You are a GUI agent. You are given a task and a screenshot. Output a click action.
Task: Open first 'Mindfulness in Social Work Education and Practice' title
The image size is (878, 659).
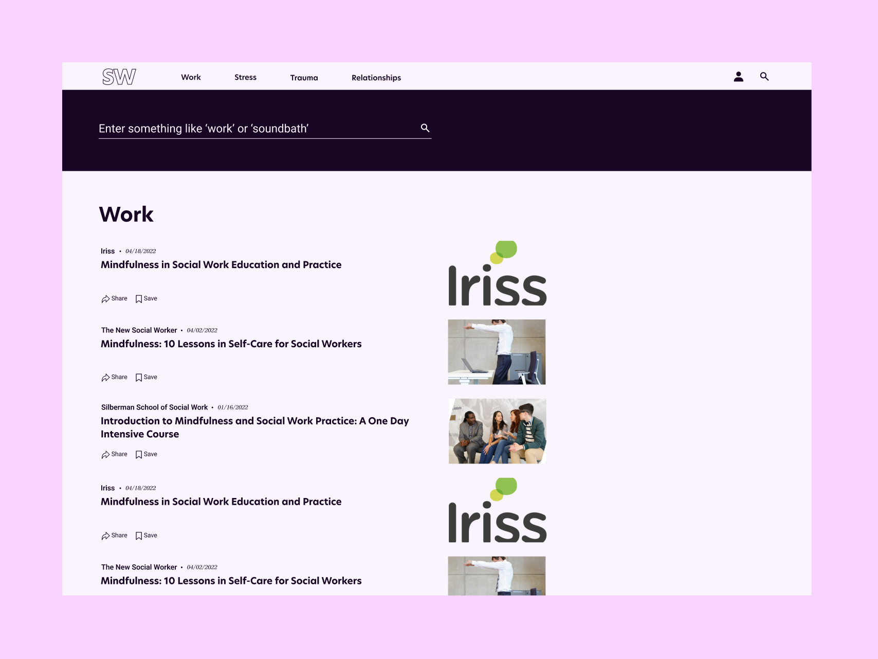[221, 265]
